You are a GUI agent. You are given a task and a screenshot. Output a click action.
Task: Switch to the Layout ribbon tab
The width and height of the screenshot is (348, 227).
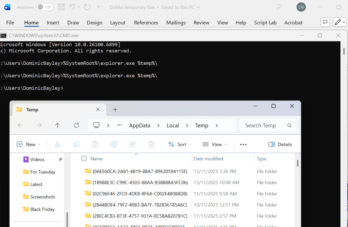(x=118, y=23)
